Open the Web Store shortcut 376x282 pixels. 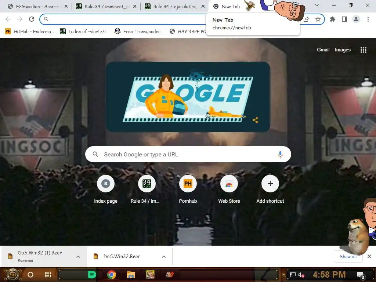point(229,189)
